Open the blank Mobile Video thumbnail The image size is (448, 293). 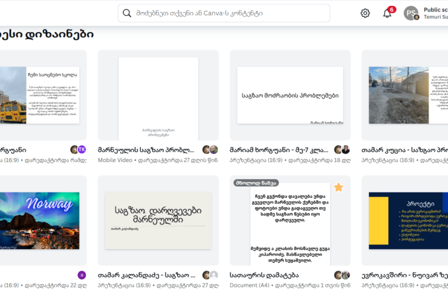(x=158, y=99)
